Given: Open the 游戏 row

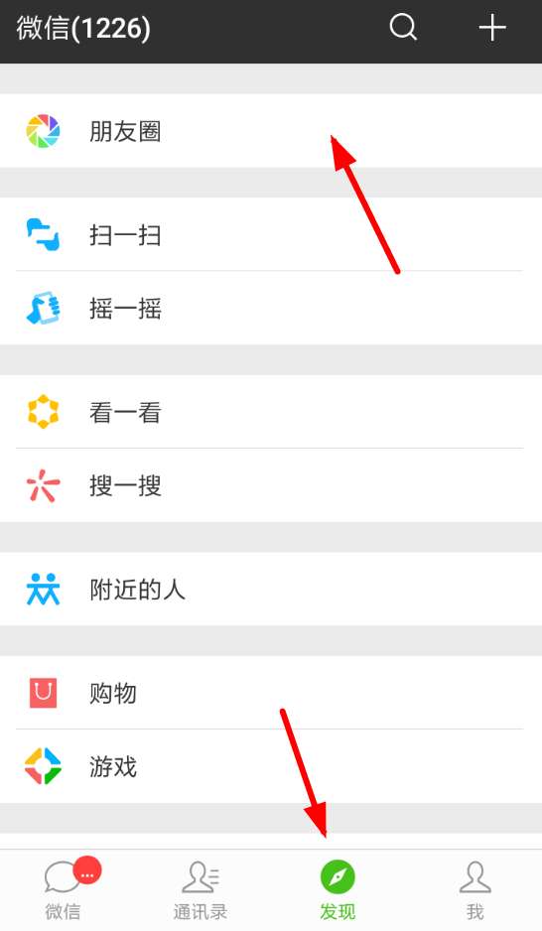Looking at the screenshot, I should click(x=271, y=766).
